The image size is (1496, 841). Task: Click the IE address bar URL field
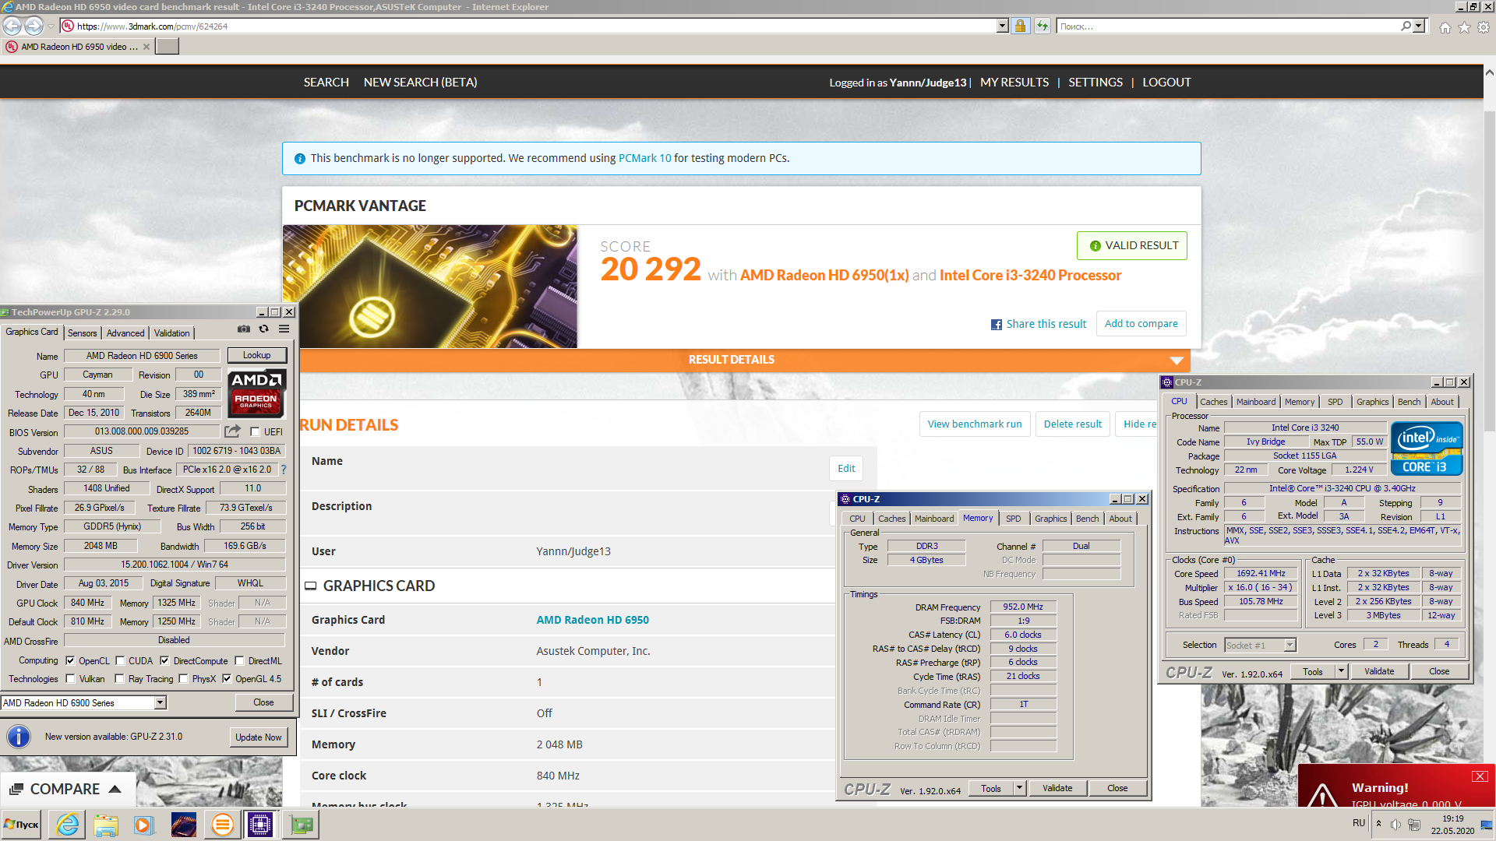530,26
